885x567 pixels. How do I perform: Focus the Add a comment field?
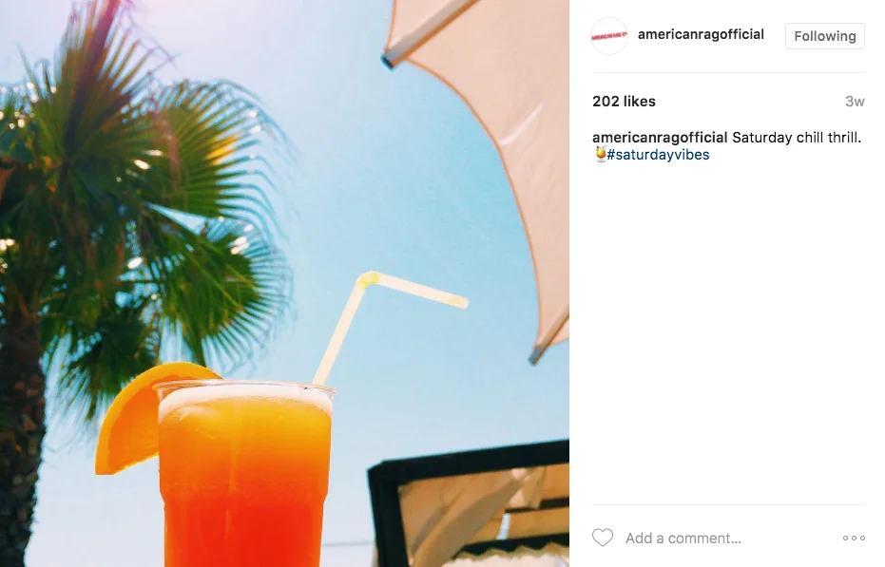728,539
